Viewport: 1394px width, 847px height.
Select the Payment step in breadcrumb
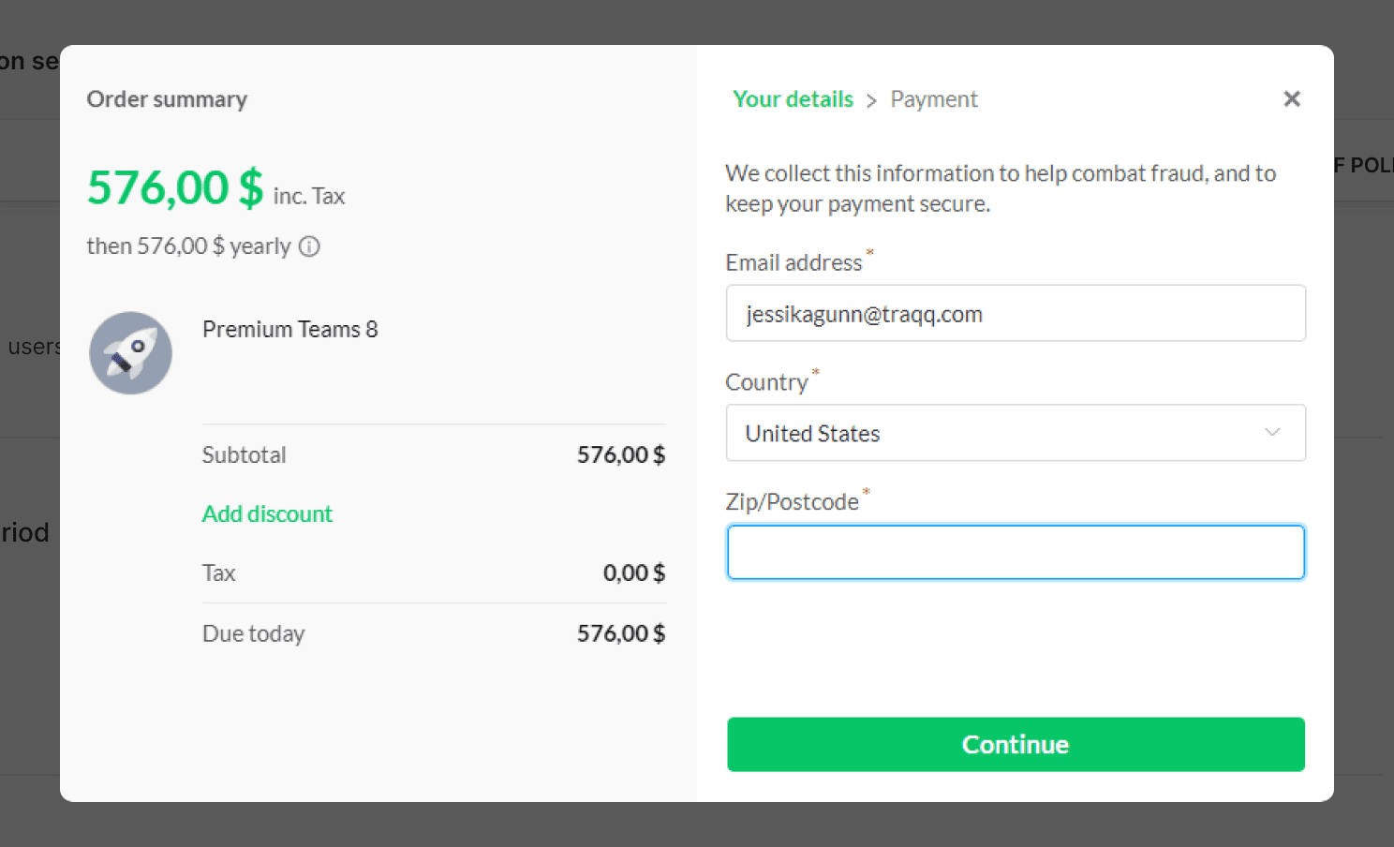click(x=934, y=99)
